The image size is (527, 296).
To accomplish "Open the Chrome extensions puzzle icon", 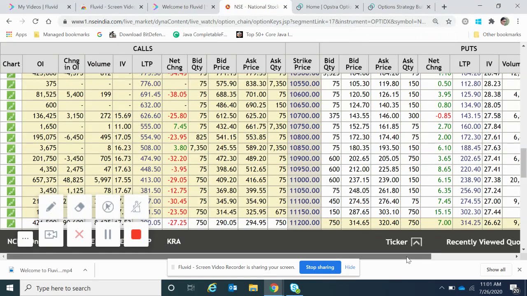I will [x=491, y=21].
